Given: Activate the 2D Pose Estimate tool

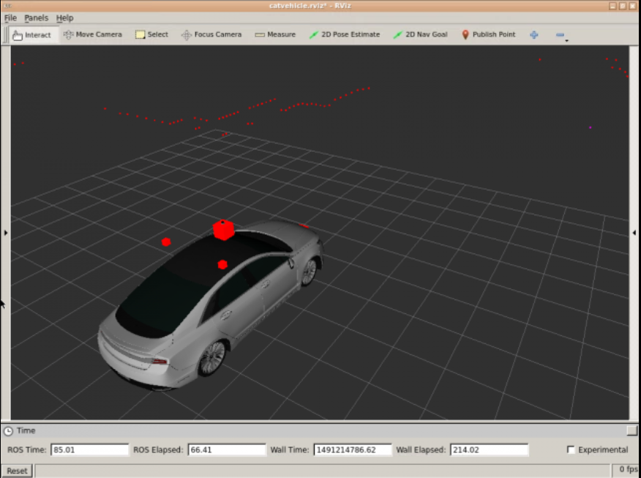Looking at the screenshot, I should point(345,34).
